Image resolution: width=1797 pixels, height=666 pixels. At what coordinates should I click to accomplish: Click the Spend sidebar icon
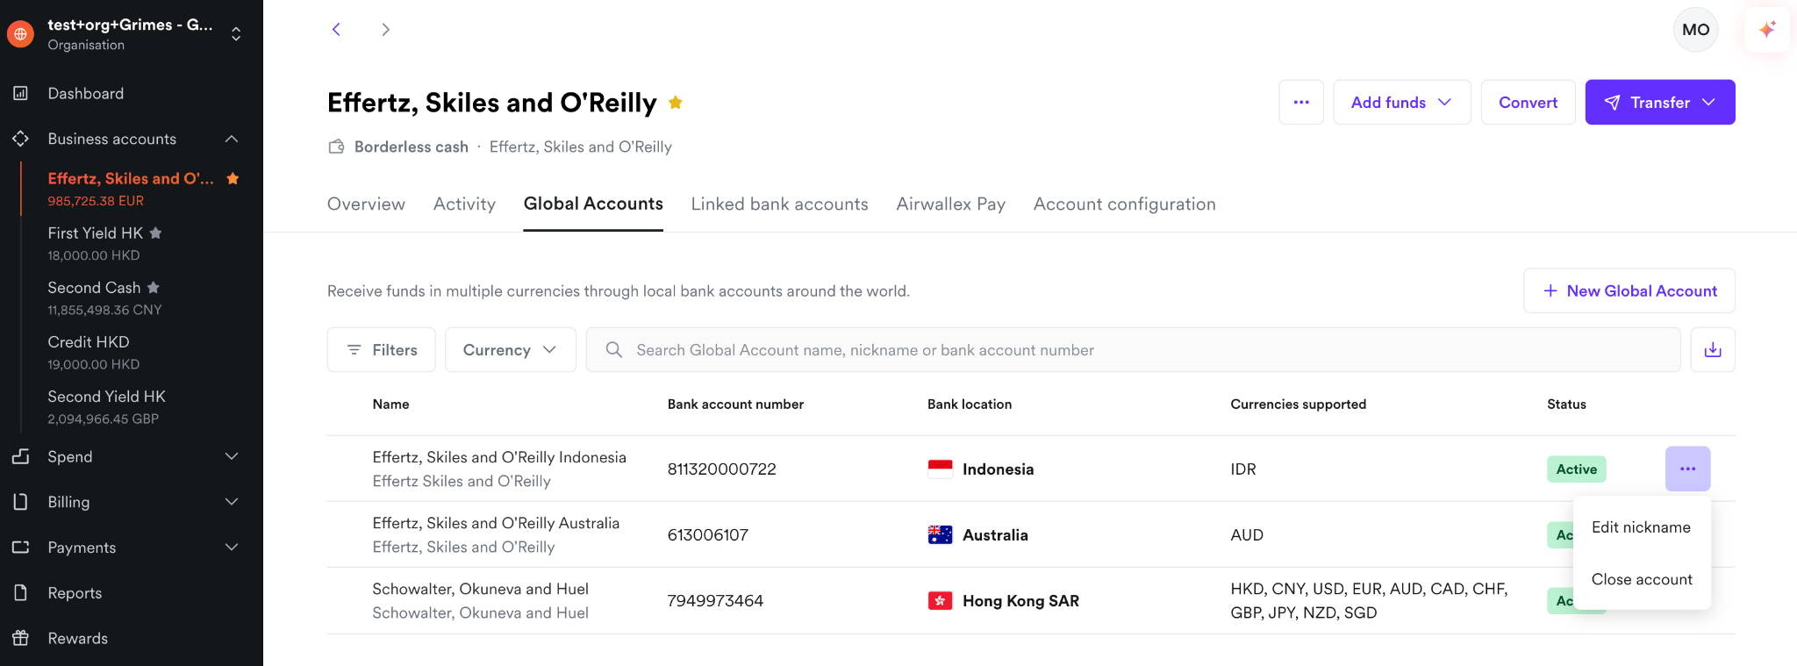[x=21, y=456]
